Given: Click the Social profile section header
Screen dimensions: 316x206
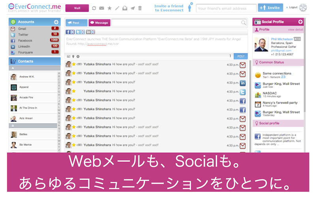Looking at the screenshot, I should [278, 123].
